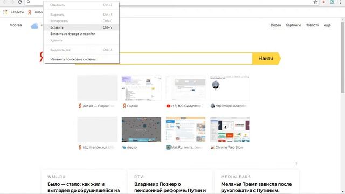
Task: Open the mope.io sandbox thumbnail
Action: pos(230,88)
